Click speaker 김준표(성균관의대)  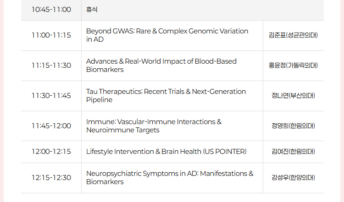pos(294,35)
